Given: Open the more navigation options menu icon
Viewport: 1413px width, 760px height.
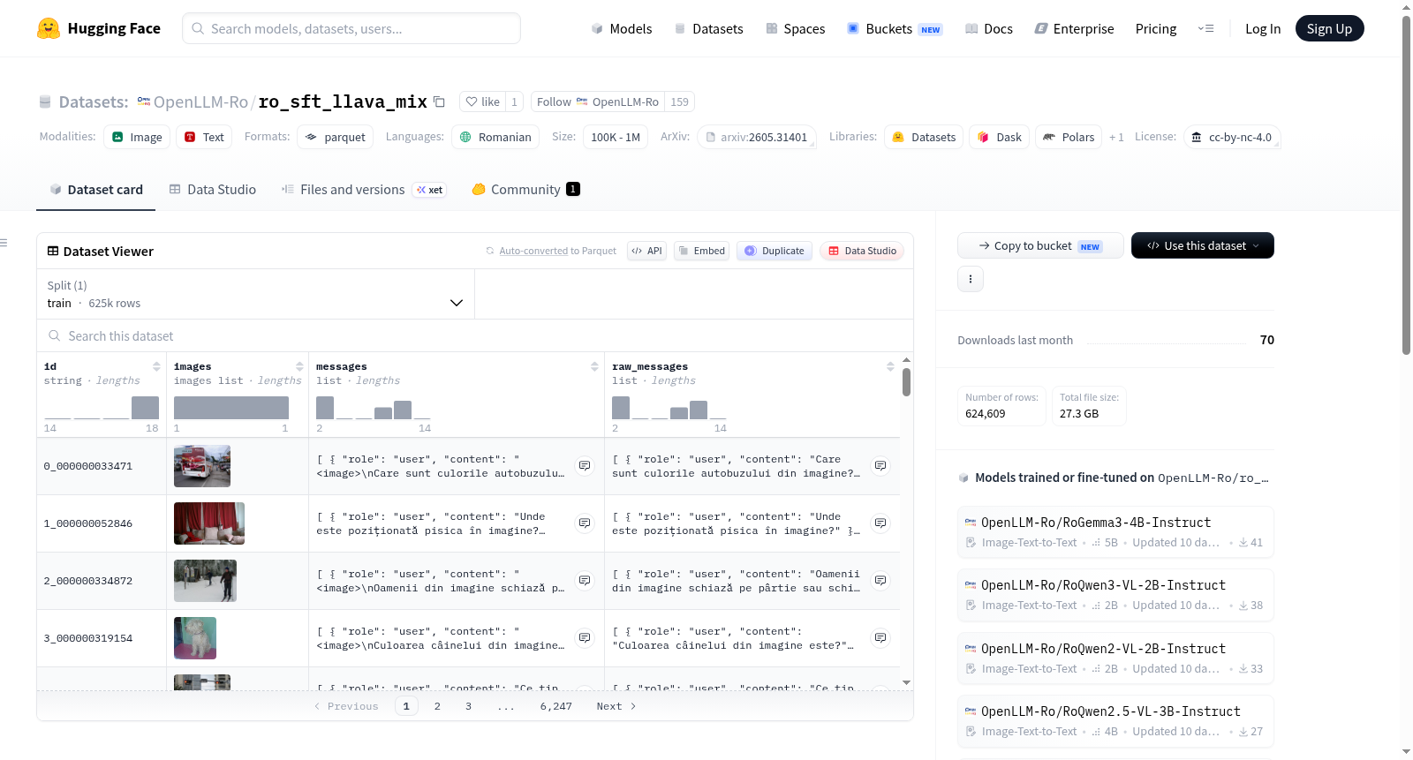Looking at the screenshot, I should coord(1205,28).
